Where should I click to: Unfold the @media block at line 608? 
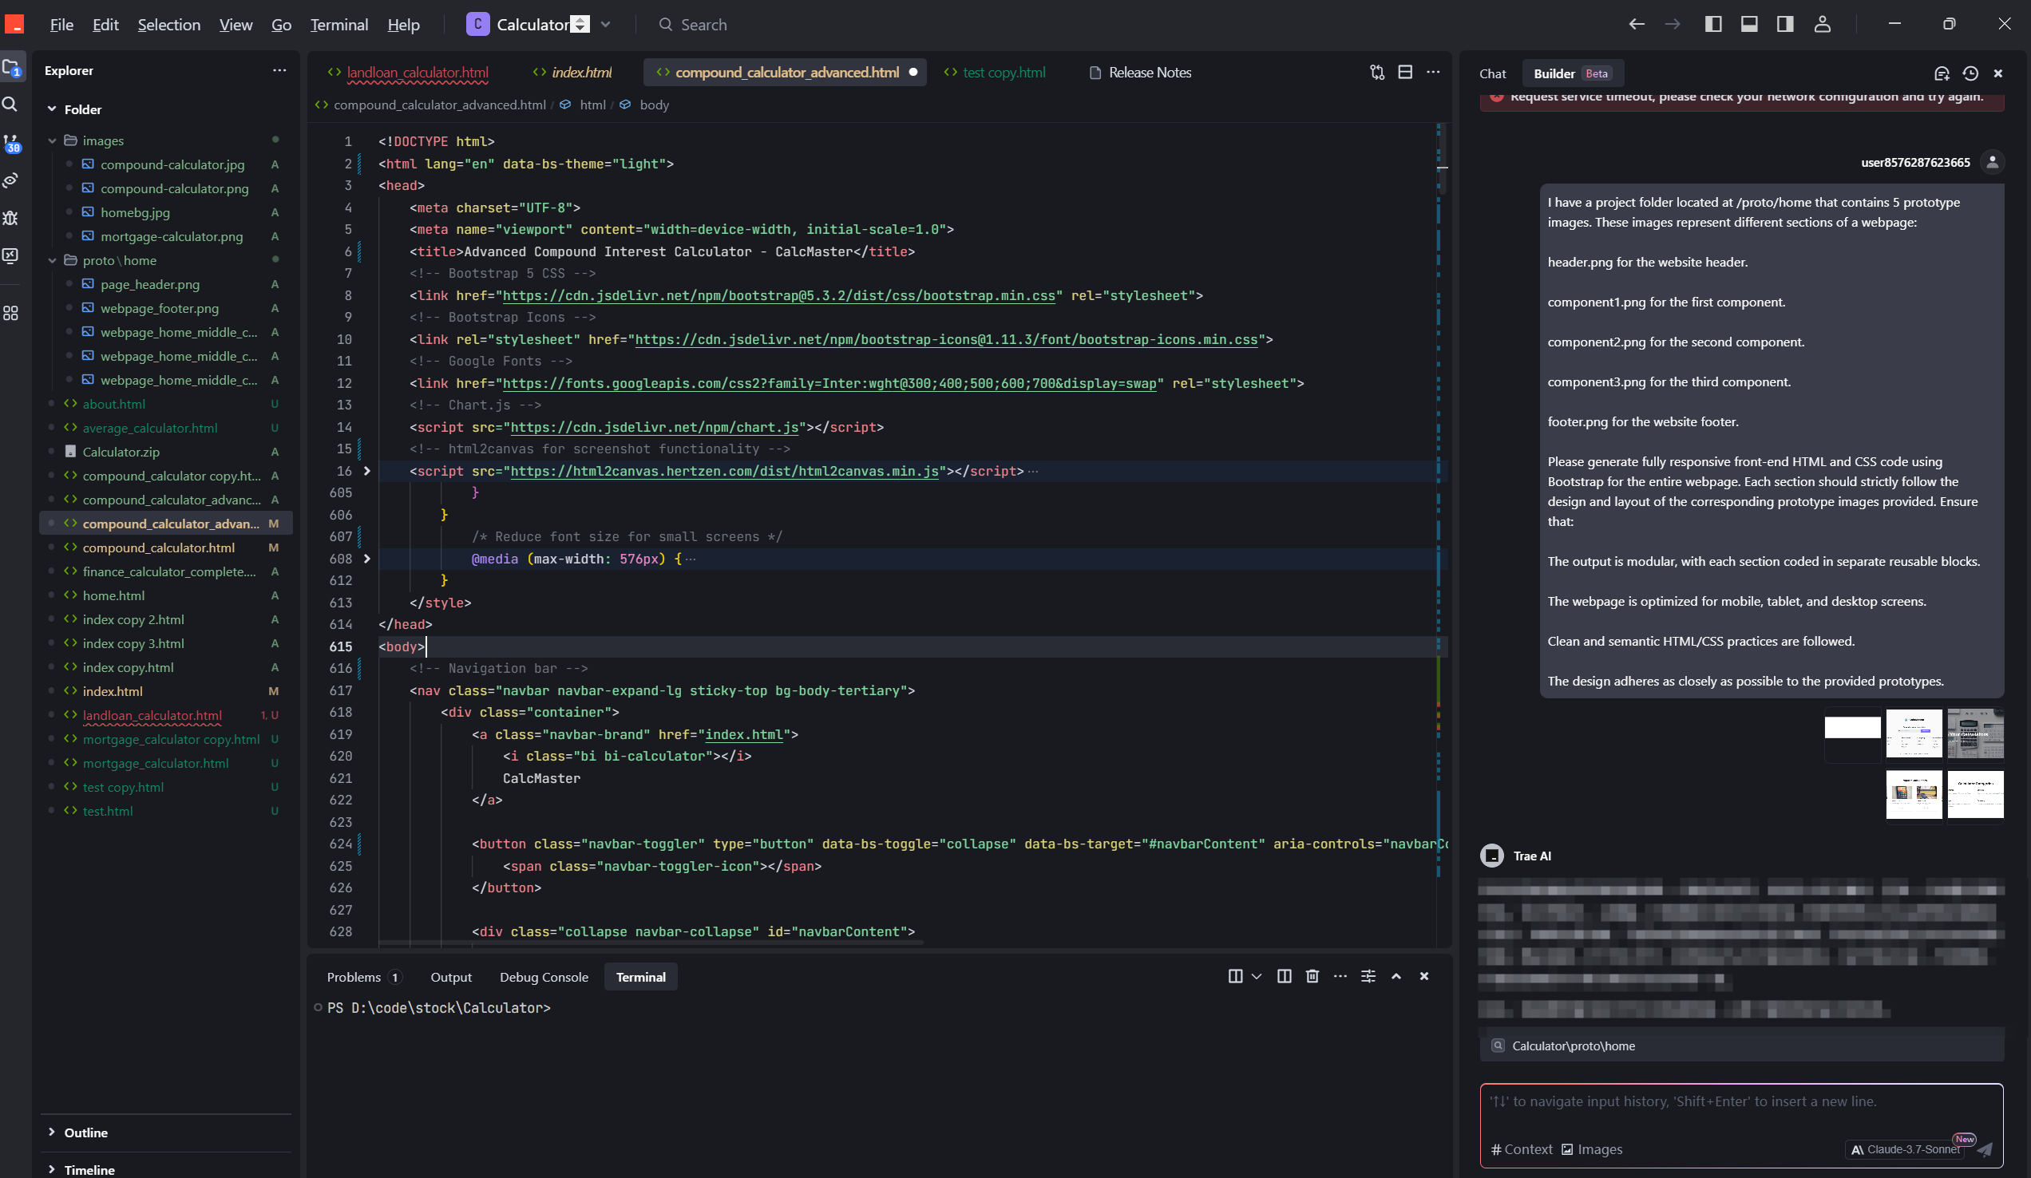click(x=366, y=559)
